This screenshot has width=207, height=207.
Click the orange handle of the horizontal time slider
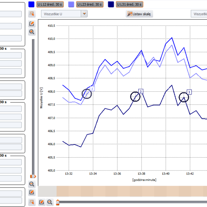[58, 202]
